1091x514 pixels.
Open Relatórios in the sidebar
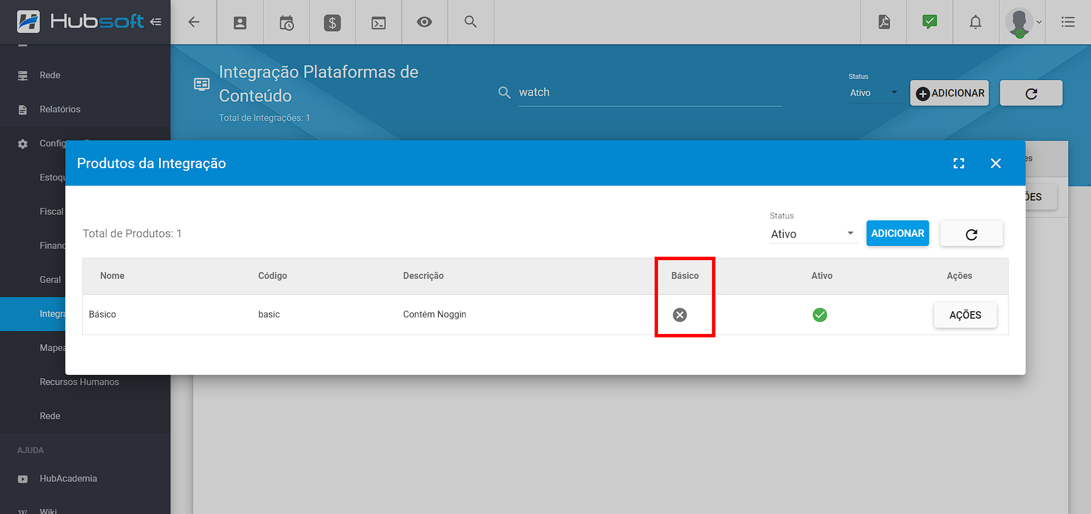point(60,110)
